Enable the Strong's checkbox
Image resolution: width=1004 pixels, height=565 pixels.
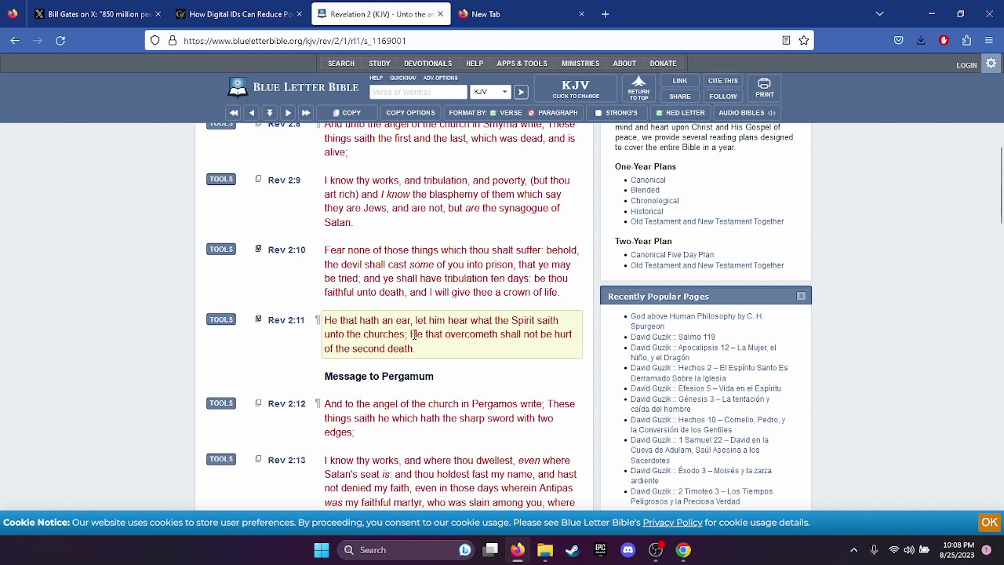598,113
